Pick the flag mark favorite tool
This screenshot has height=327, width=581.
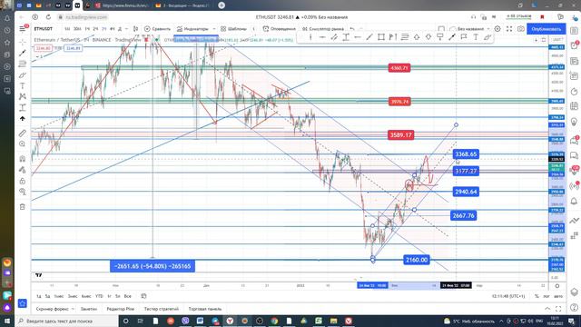[464, 37]
